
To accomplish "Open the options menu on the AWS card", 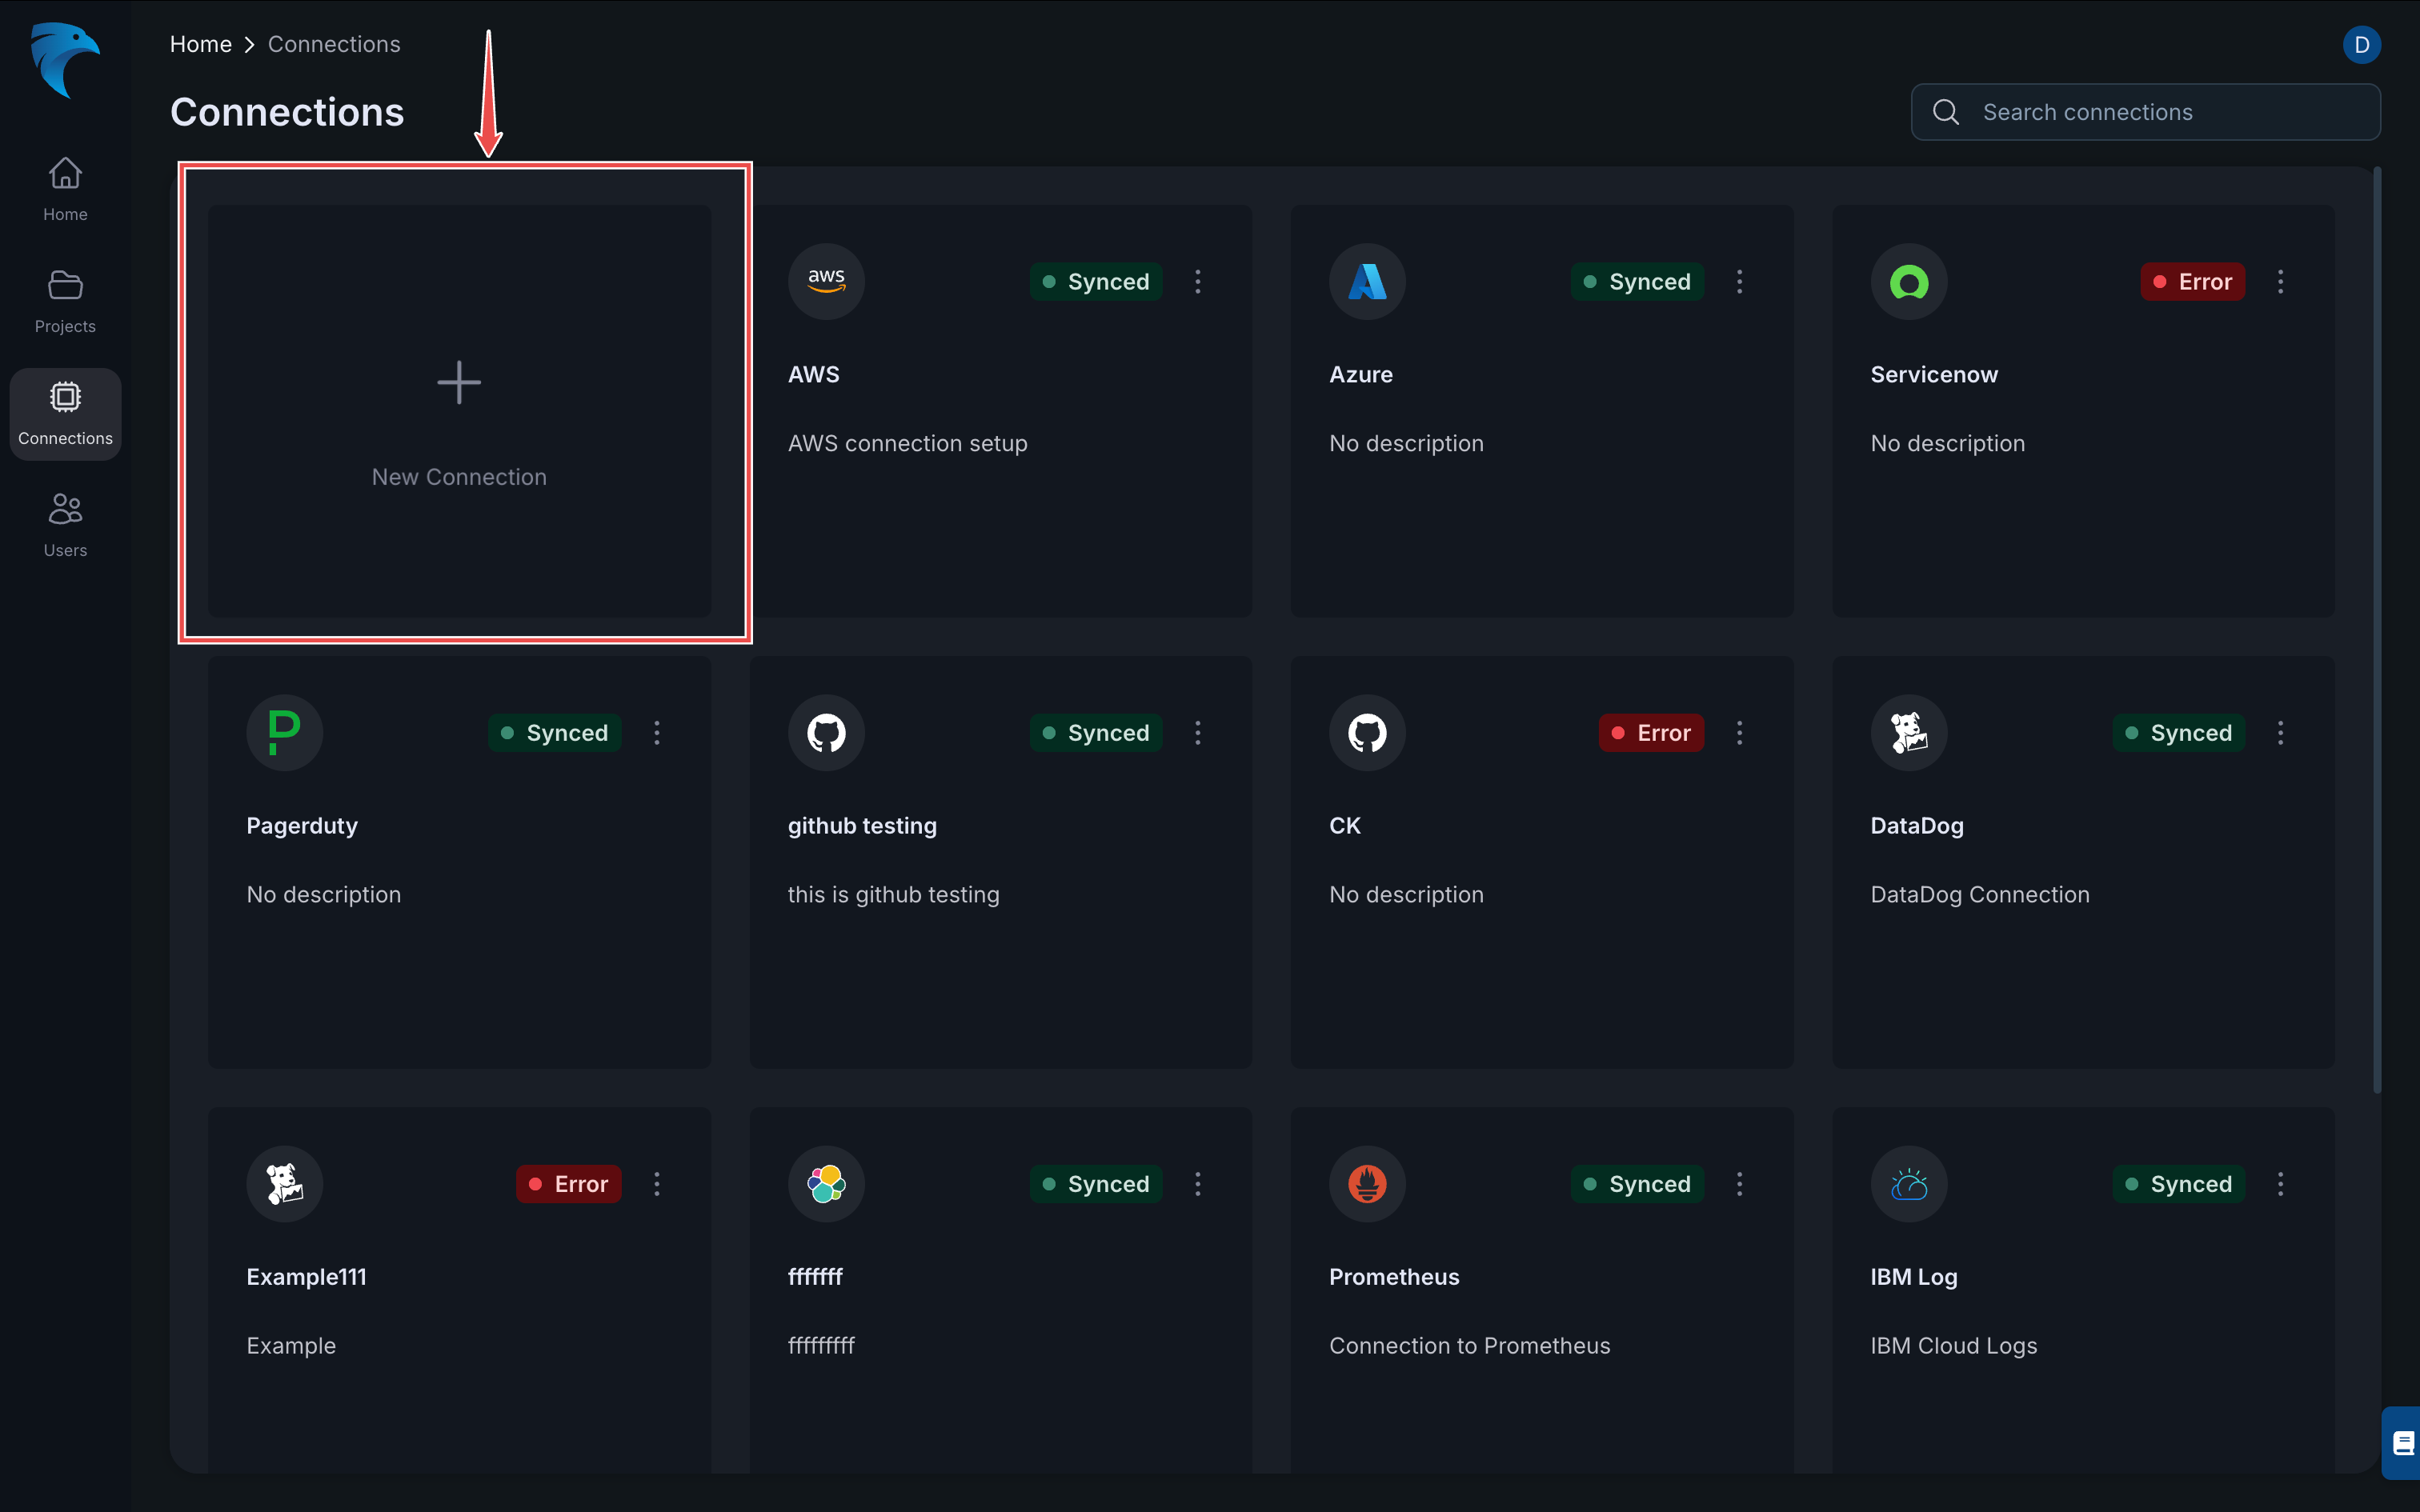I will pyautogui.click(x=1197, y=281).
